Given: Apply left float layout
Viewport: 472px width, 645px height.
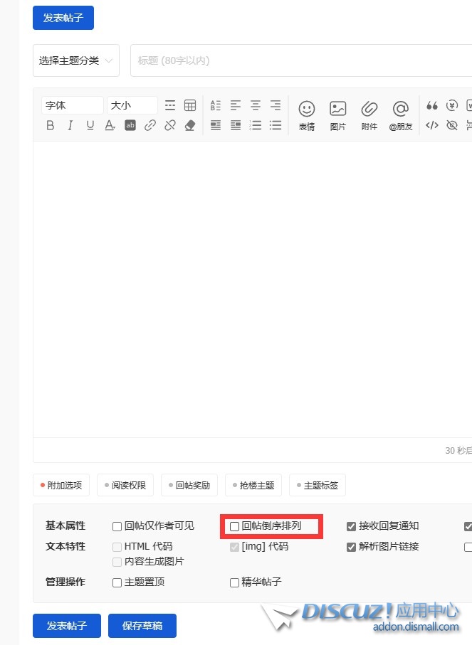Looking at the screenshot, I should (x=216, y=125).
